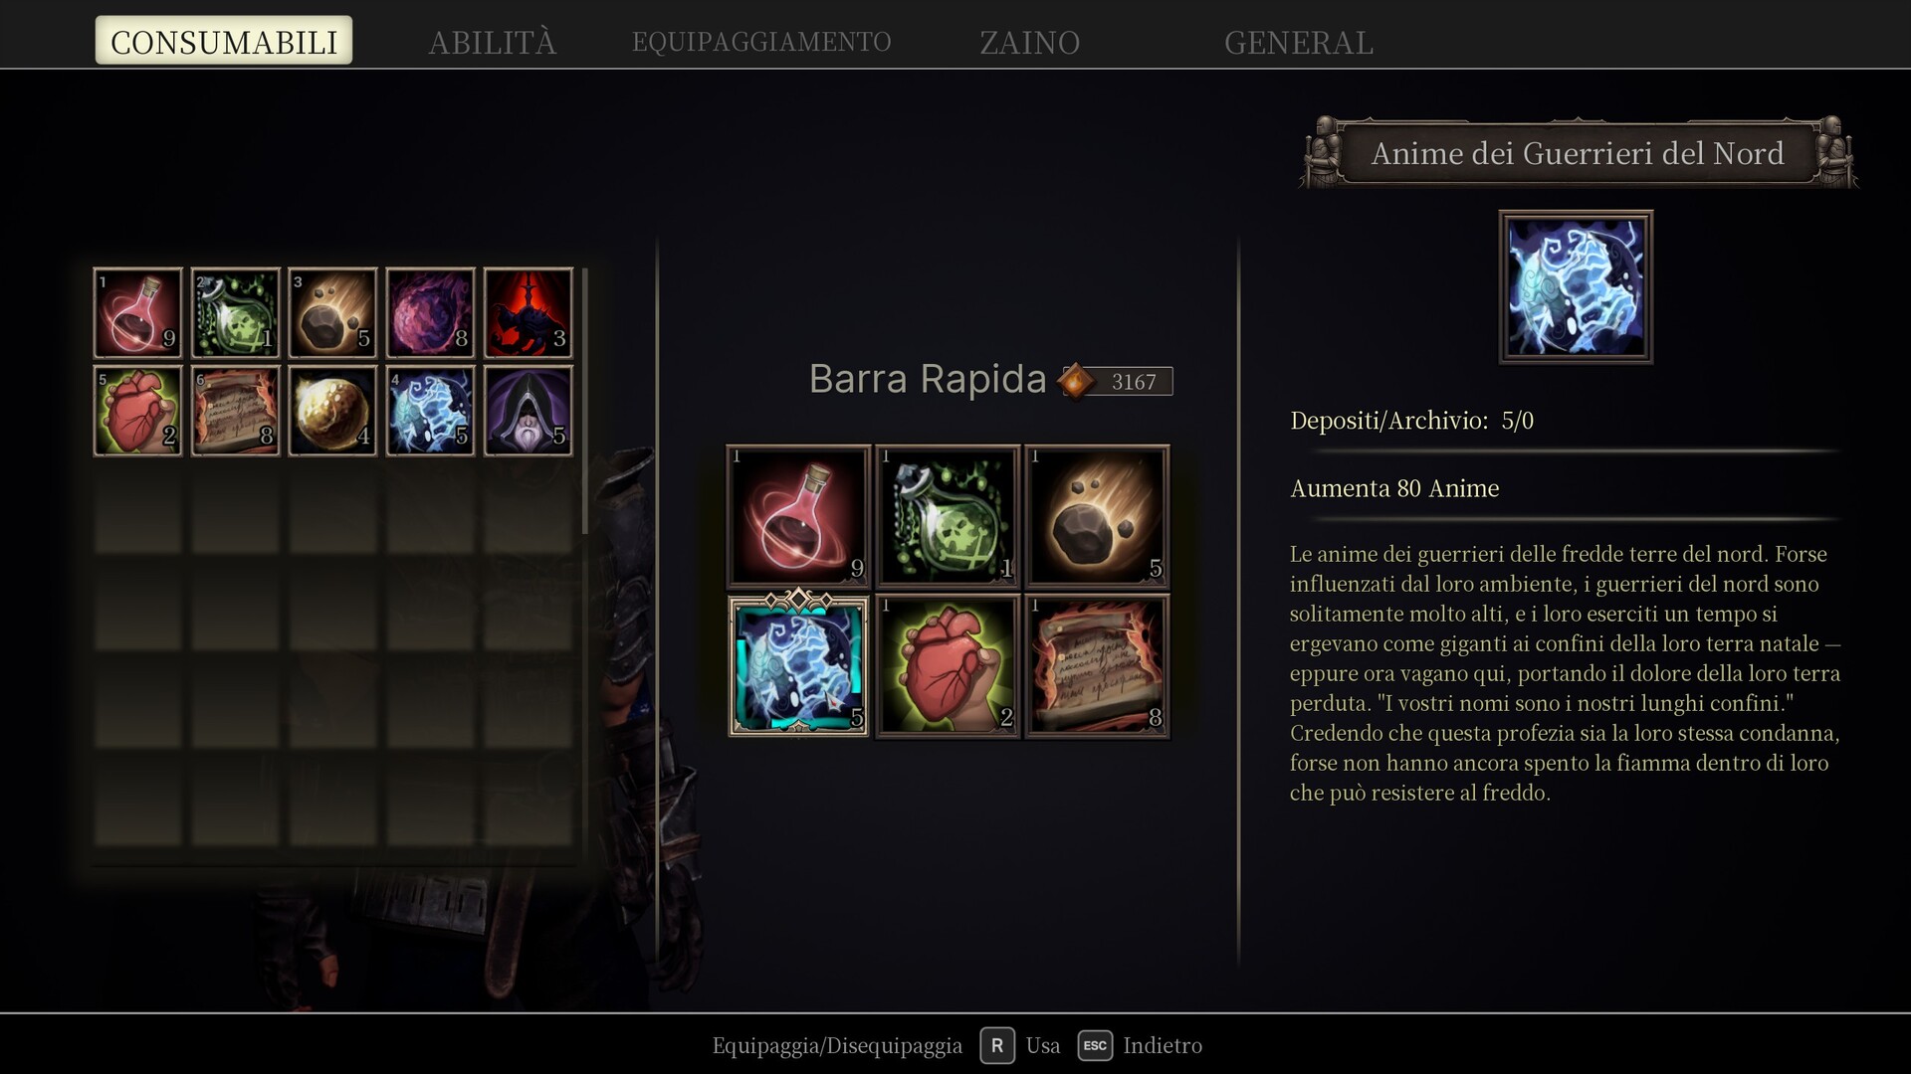Screen dimensions: 1911x1074
Task: Open the Zaino tab
Action: tap(1030, 42)
